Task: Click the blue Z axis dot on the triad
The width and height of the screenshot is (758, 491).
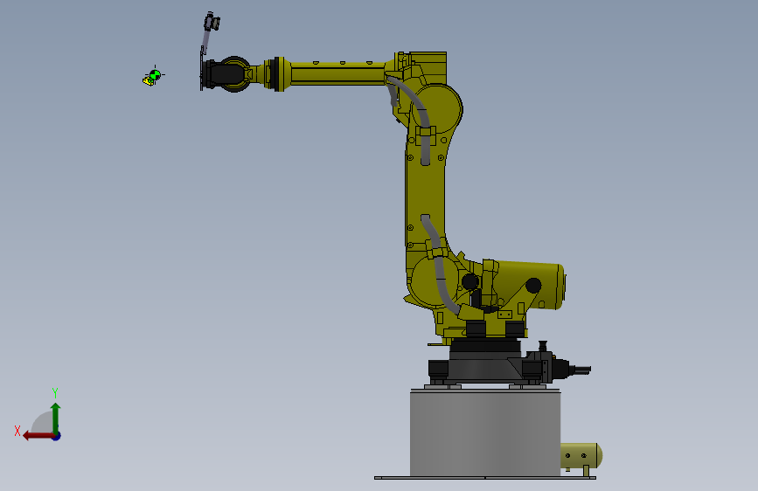Action: 57,436
